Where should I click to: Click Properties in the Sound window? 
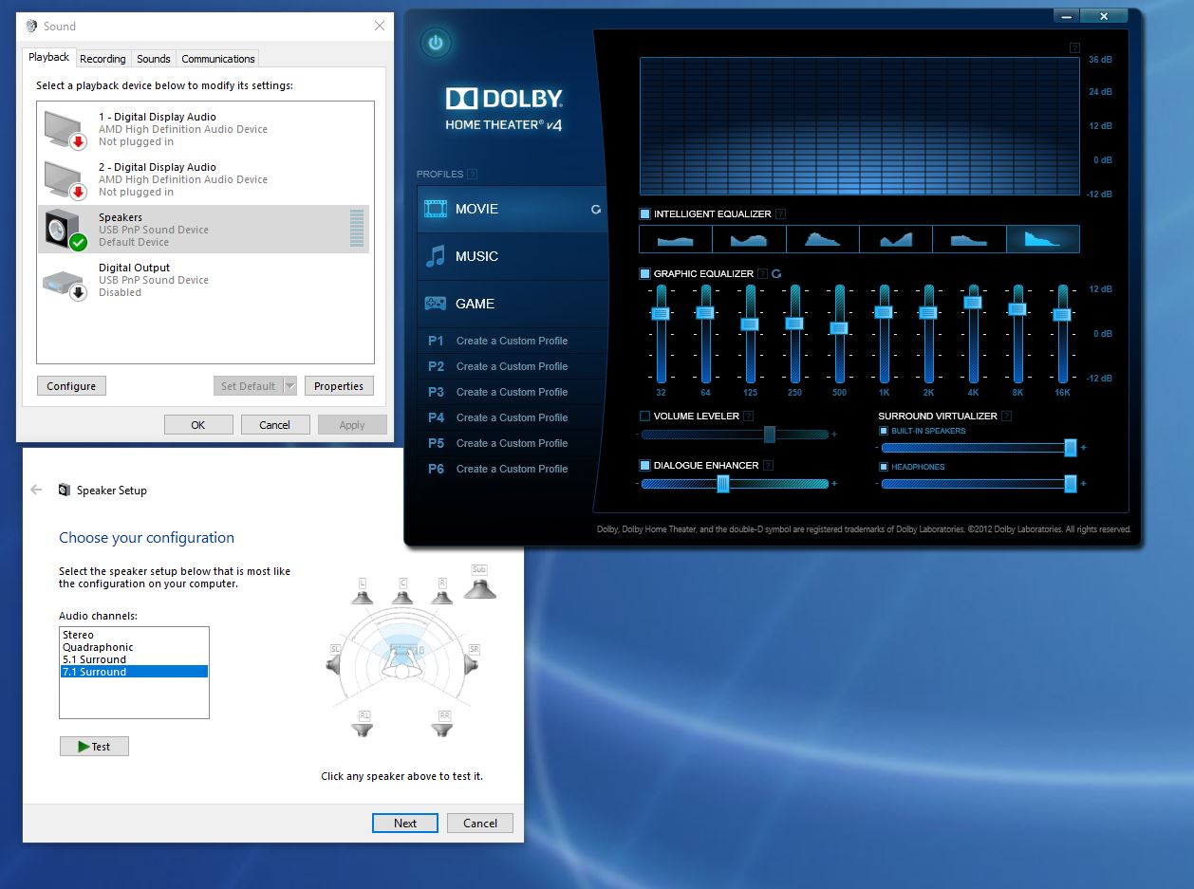[339, 386]
